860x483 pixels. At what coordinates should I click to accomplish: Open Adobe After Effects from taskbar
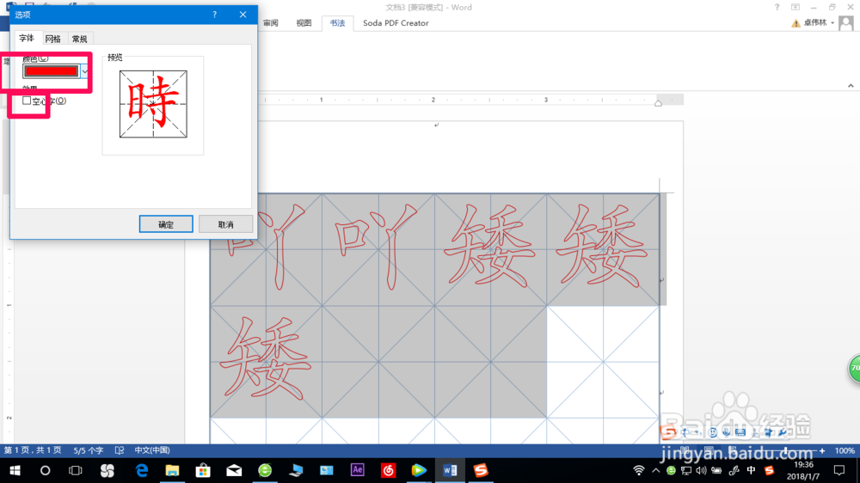tap(357, 470)
